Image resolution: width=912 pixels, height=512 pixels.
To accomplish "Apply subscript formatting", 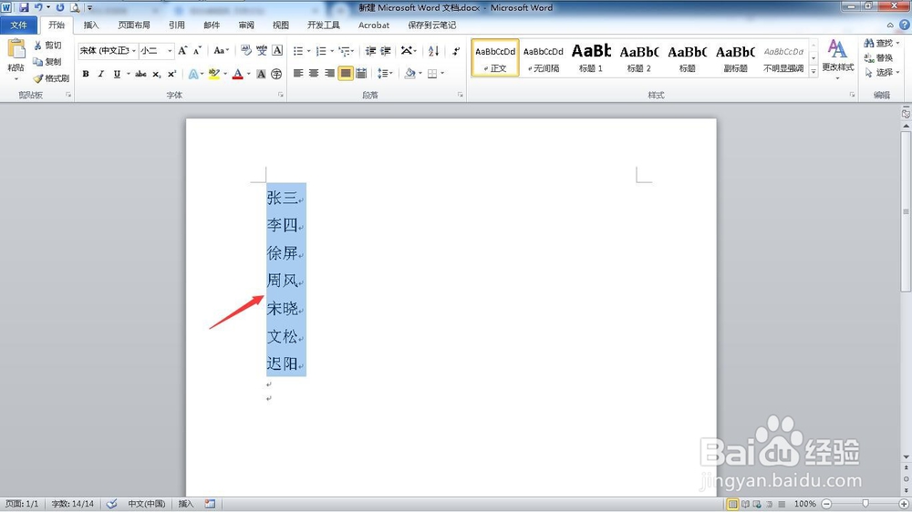I will 157,74.
